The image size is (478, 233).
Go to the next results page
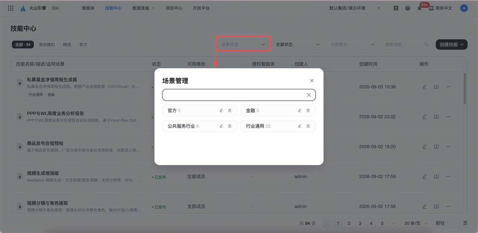click(393, 223)
